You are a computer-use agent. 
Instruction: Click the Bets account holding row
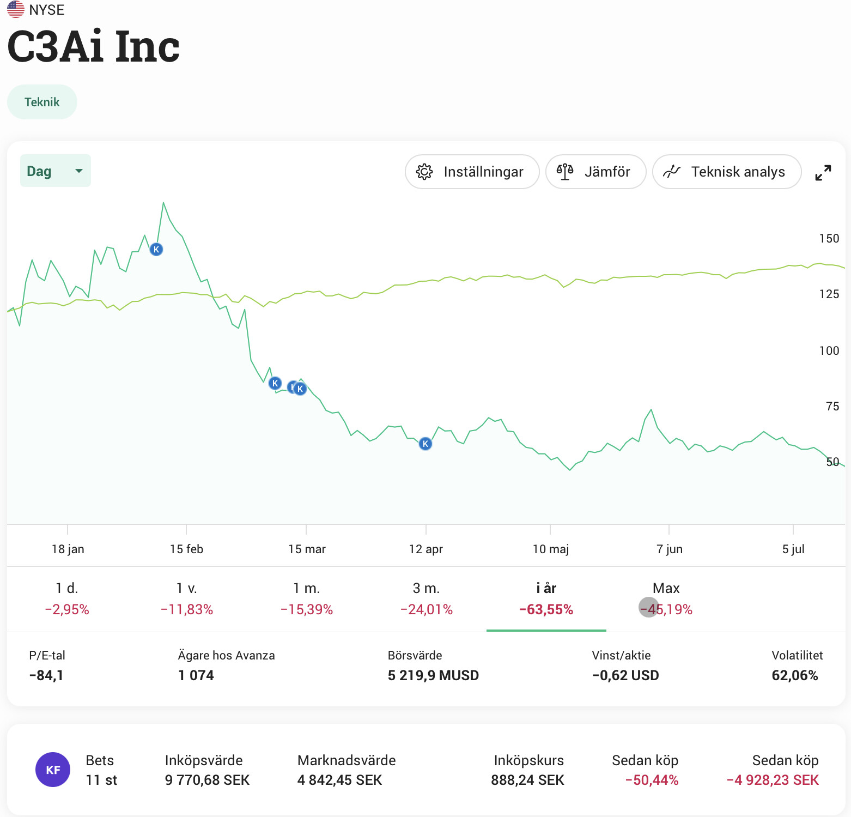click(426, 770)
